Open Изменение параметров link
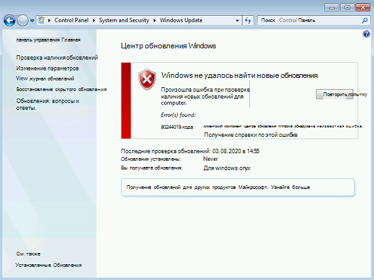This screenshot has height=280, width=374. pos(48,68)
